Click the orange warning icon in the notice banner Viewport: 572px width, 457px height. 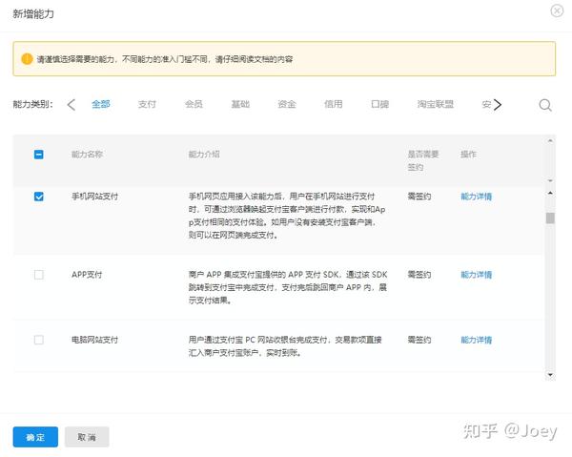pyautogui.click(x=27, y=59)
